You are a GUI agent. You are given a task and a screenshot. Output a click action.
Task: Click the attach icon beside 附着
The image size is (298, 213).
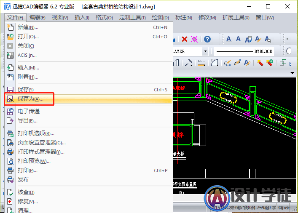click(10, 77)
